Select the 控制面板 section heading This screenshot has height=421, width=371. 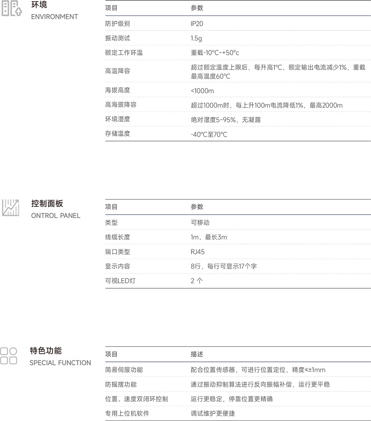pyautogui.click(x=47, y=203)
